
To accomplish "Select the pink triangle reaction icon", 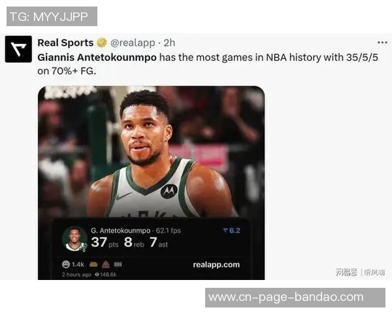I will (106, 264).
